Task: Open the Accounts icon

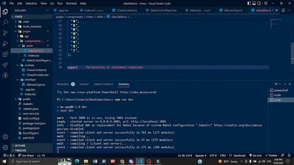Action: 5,137
